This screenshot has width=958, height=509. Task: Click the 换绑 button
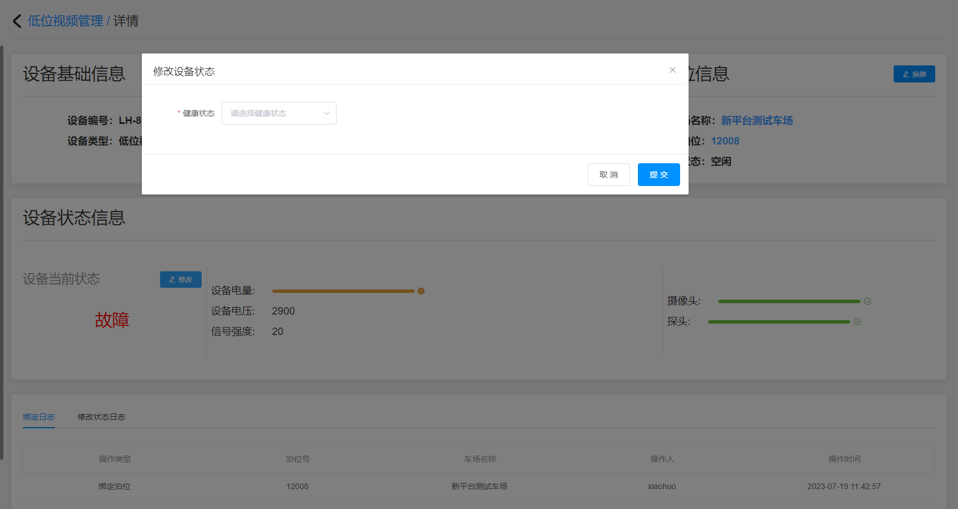pos(914,74)
